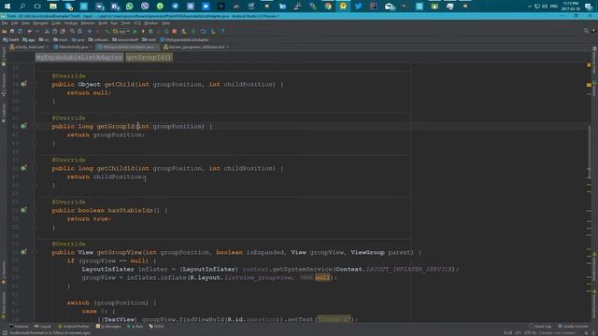Image resolution: width=598 pixels, height=336 pixels.
Task: Open the View menu
Action: point(25,23)
